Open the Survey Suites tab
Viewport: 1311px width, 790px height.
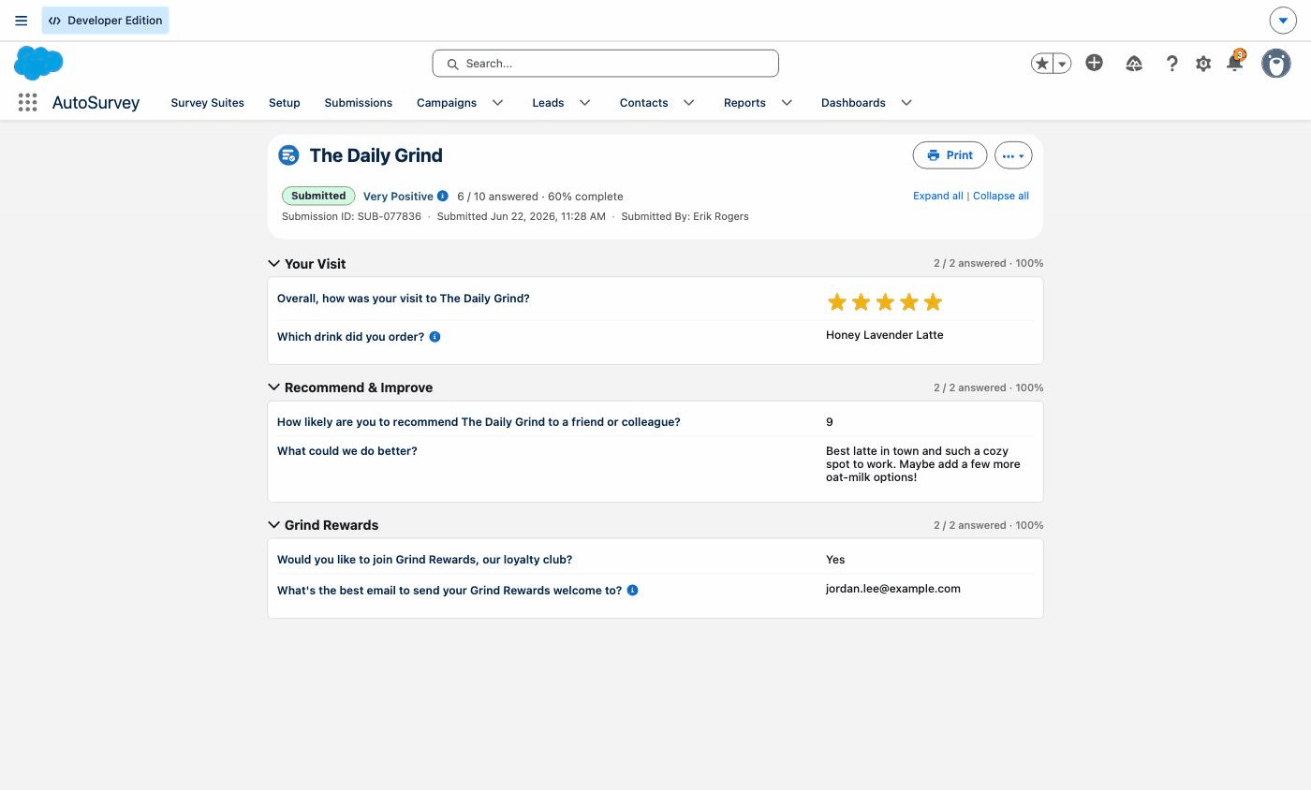[x=207, y=103]
